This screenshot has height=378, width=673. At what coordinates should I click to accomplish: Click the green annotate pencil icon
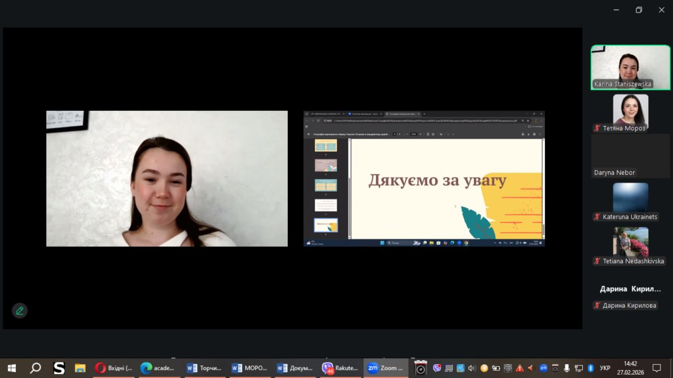[20, 310]
